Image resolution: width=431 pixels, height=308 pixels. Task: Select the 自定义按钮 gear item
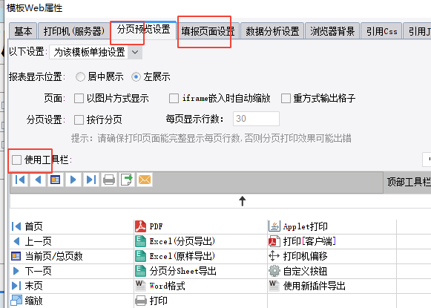(298, 271)
